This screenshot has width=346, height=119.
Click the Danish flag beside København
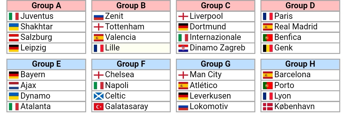point(268,107)
